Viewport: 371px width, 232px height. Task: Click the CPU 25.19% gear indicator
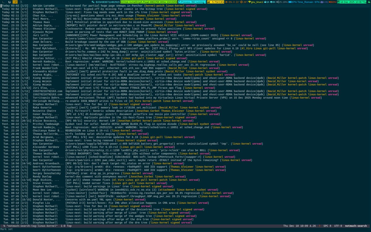coord(282,2)
